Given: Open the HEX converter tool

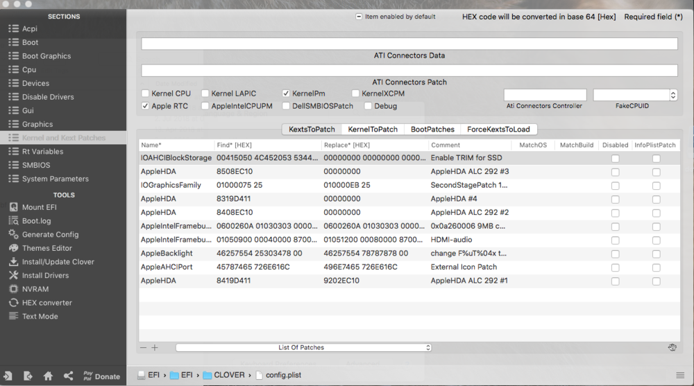Looking at the screenshot, I should click(x=47, y=303).
